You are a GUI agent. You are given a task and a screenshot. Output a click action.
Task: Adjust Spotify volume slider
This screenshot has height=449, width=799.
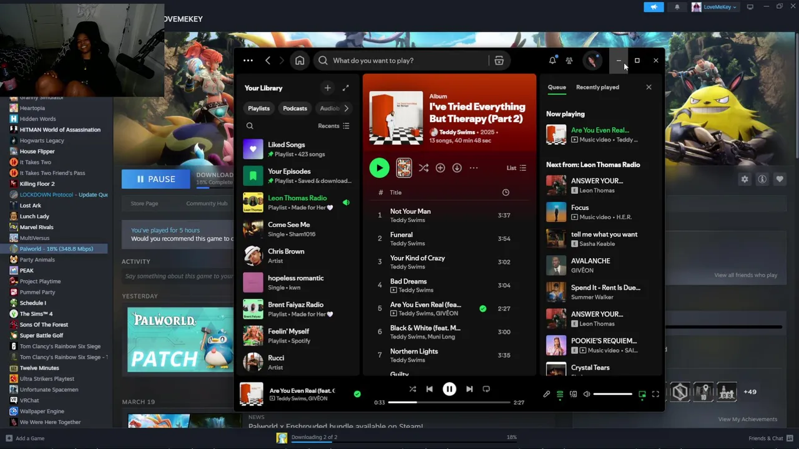pos(612,394)
